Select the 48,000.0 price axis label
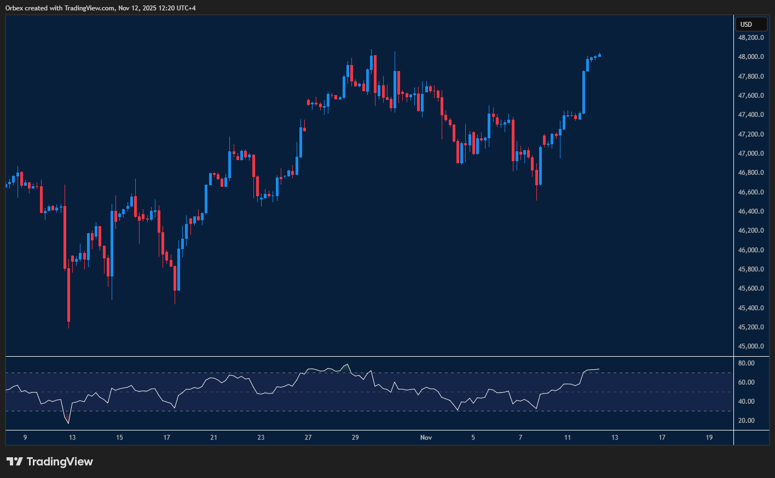Image resolution: width=775 pixels, height=478 pixels. point(751,57)
